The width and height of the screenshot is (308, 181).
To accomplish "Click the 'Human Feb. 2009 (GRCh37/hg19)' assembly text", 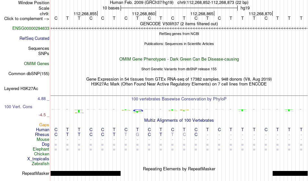I will (x=142, y=3).
